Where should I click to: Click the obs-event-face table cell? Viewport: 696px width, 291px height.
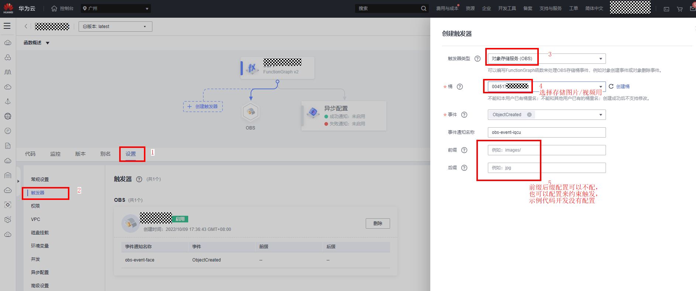tap(140, 260)
